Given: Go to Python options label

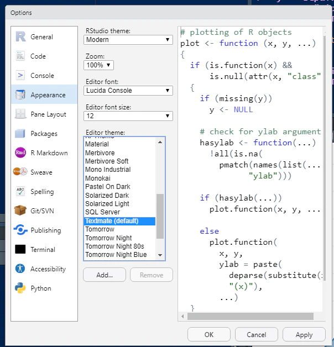Looking at the screenshot, I should [x=41, y=288].
